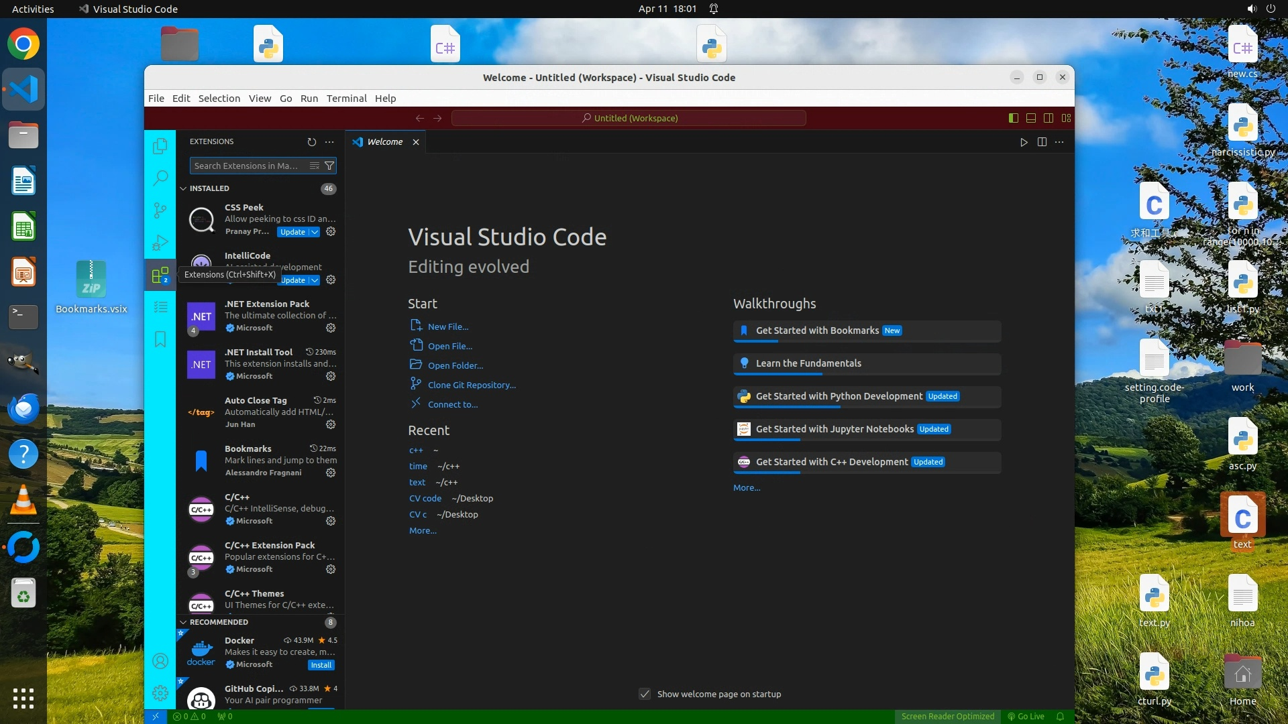
Task: Open the Search view in activity bar
Action: pyautogui.click(x=160, y=178)
